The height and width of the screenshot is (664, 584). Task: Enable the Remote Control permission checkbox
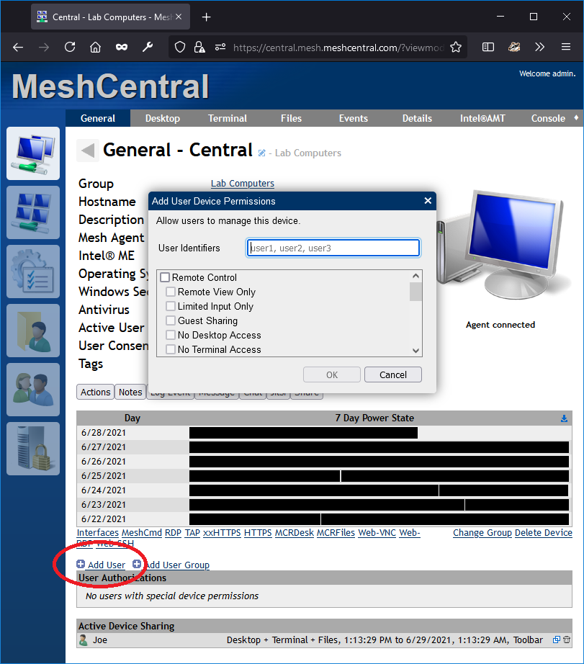pyautogui.click(x=165, y=277)
